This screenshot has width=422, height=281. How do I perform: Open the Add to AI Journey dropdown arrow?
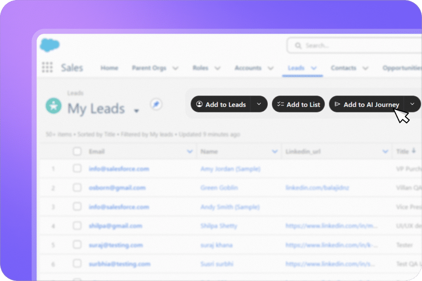[x=412, y=104]
